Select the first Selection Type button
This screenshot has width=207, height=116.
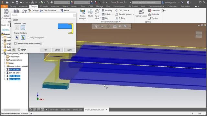(x=17, y=28)
